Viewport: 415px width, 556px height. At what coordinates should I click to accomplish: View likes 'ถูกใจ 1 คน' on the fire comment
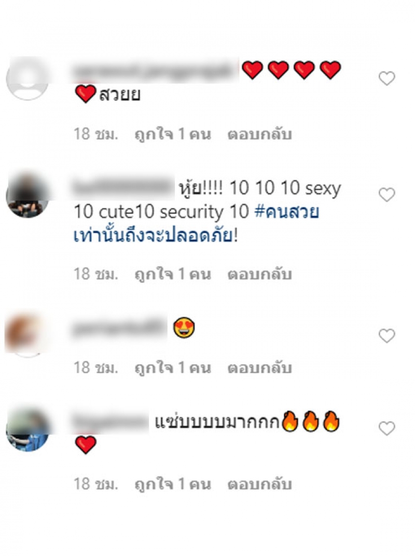coord(173,484)
